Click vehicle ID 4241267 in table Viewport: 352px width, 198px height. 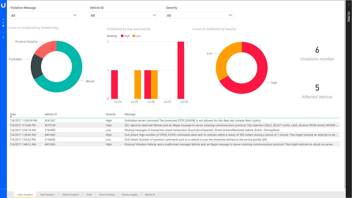50,120
